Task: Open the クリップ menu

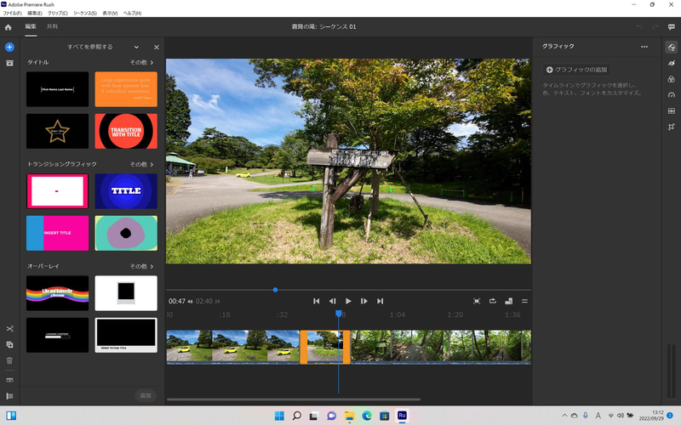Action: (x=57, y=13)
